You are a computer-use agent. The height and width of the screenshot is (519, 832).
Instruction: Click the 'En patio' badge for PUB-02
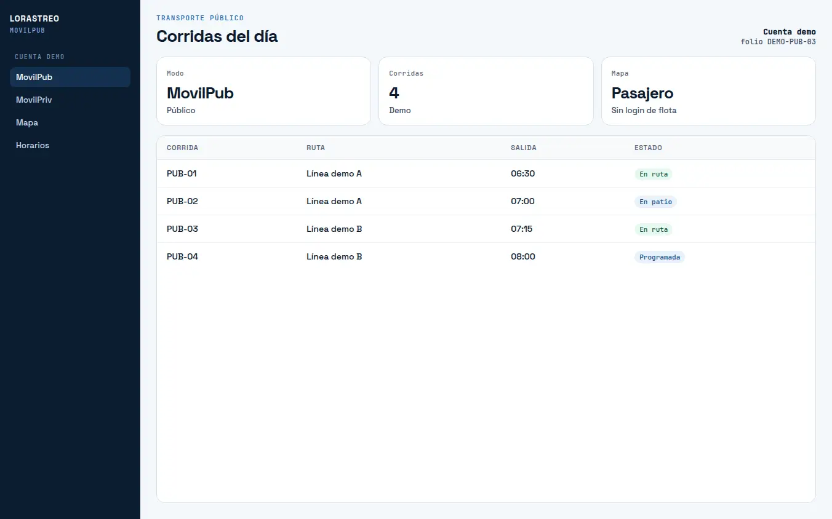(x=655, y=202)
